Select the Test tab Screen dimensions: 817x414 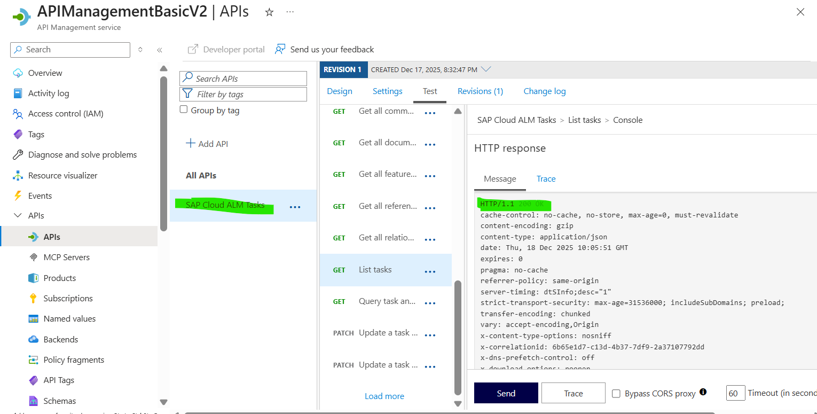click(x=430, y=91)
